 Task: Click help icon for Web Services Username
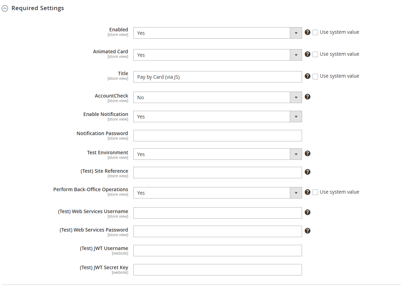pyautogui.click(x=307, y=212)
